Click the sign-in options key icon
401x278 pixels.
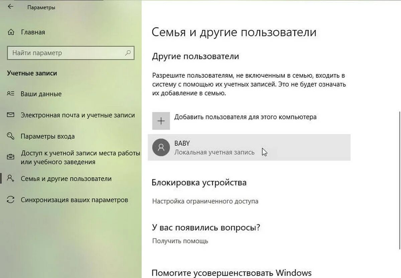[x=11, y=136]
